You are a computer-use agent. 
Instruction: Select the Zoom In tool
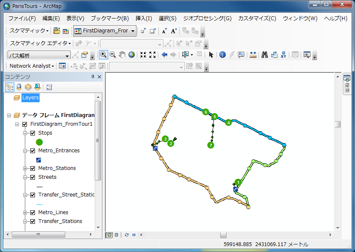coord(104,55)
